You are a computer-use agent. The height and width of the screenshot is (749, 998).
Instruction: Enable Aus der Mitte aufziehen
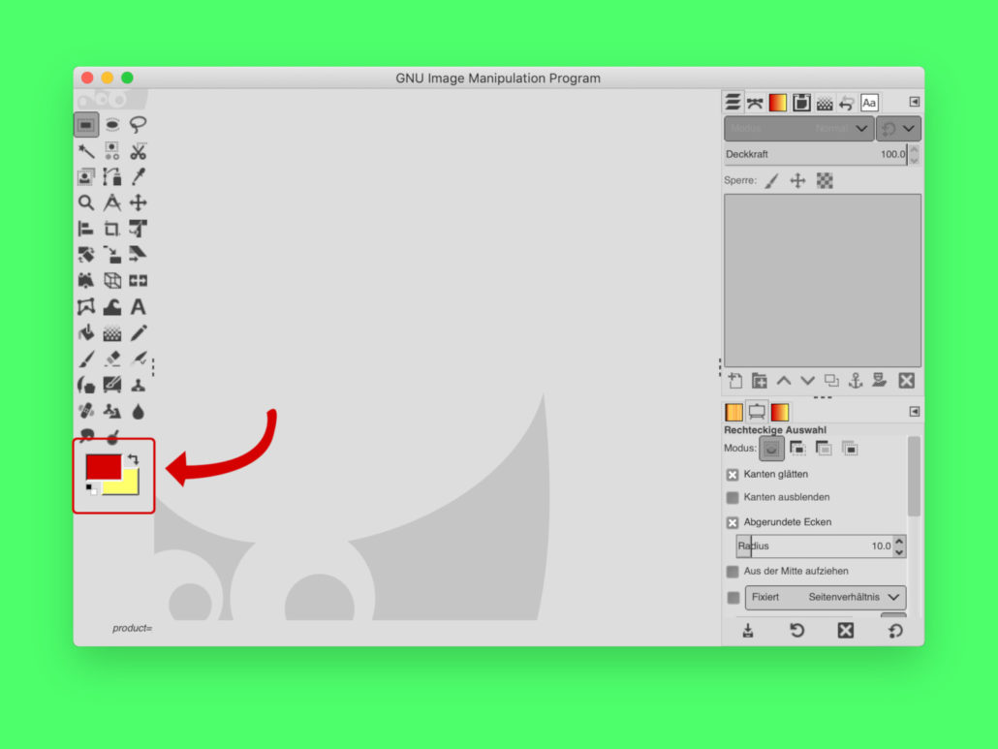(x=733, y=572)
